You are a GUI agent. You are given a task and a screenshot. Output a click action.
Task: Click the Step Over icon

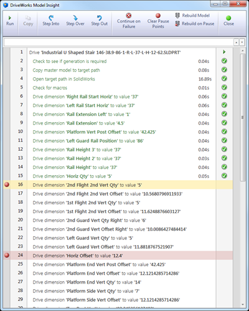(75, 18)
